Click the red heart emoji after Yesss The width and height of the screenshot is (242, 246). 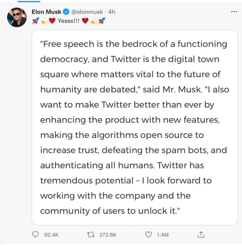tap(85, 21)
